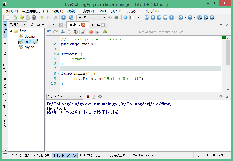233x161 pixels.
Task: Collapse the 'first' folder tree node
Action: click(11, 31)
